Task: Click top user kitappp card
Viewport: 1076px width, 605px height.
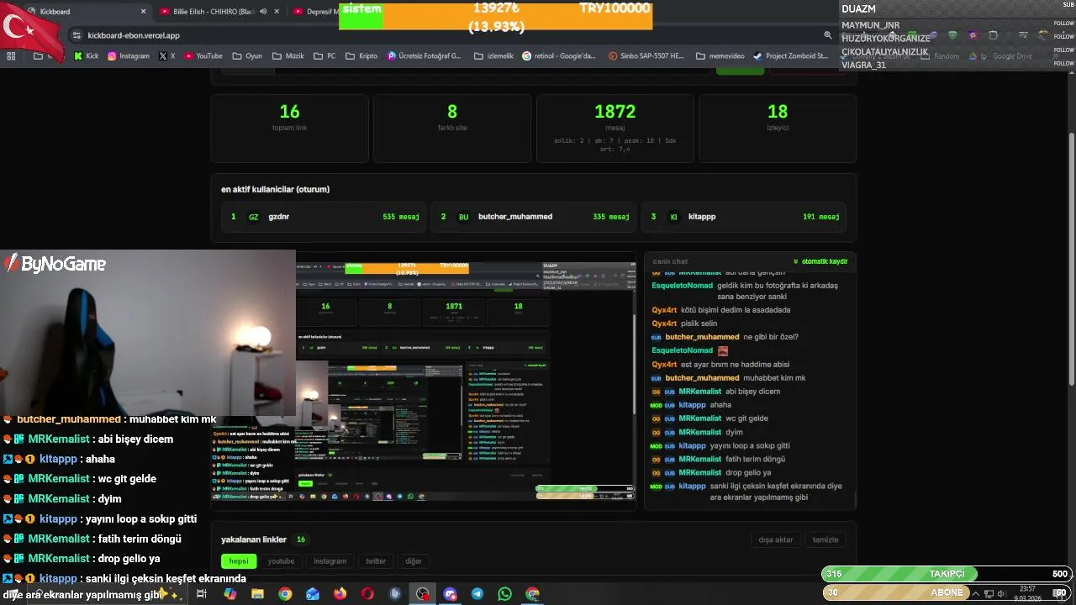Action: (x=743, y=217)
